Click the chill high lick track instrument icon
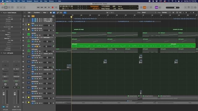The width and height of the screenshot is (198, 111). point(29,41)
